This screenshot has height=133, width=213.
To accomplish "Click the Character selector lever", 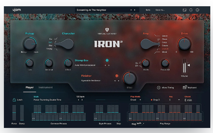I will click(x=64, y=44).
